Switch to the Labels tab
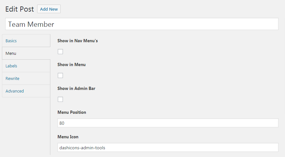This screenshot has height=157, width=285. [26, 66]
